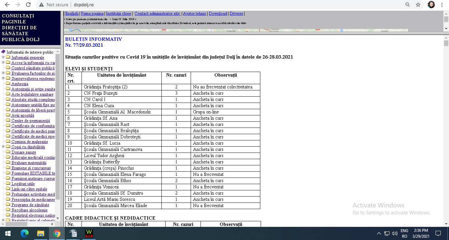Open the zoom magnifier icon in the address bar
Image resolution: width=449 pixels, height=240 pixels.
408,5
